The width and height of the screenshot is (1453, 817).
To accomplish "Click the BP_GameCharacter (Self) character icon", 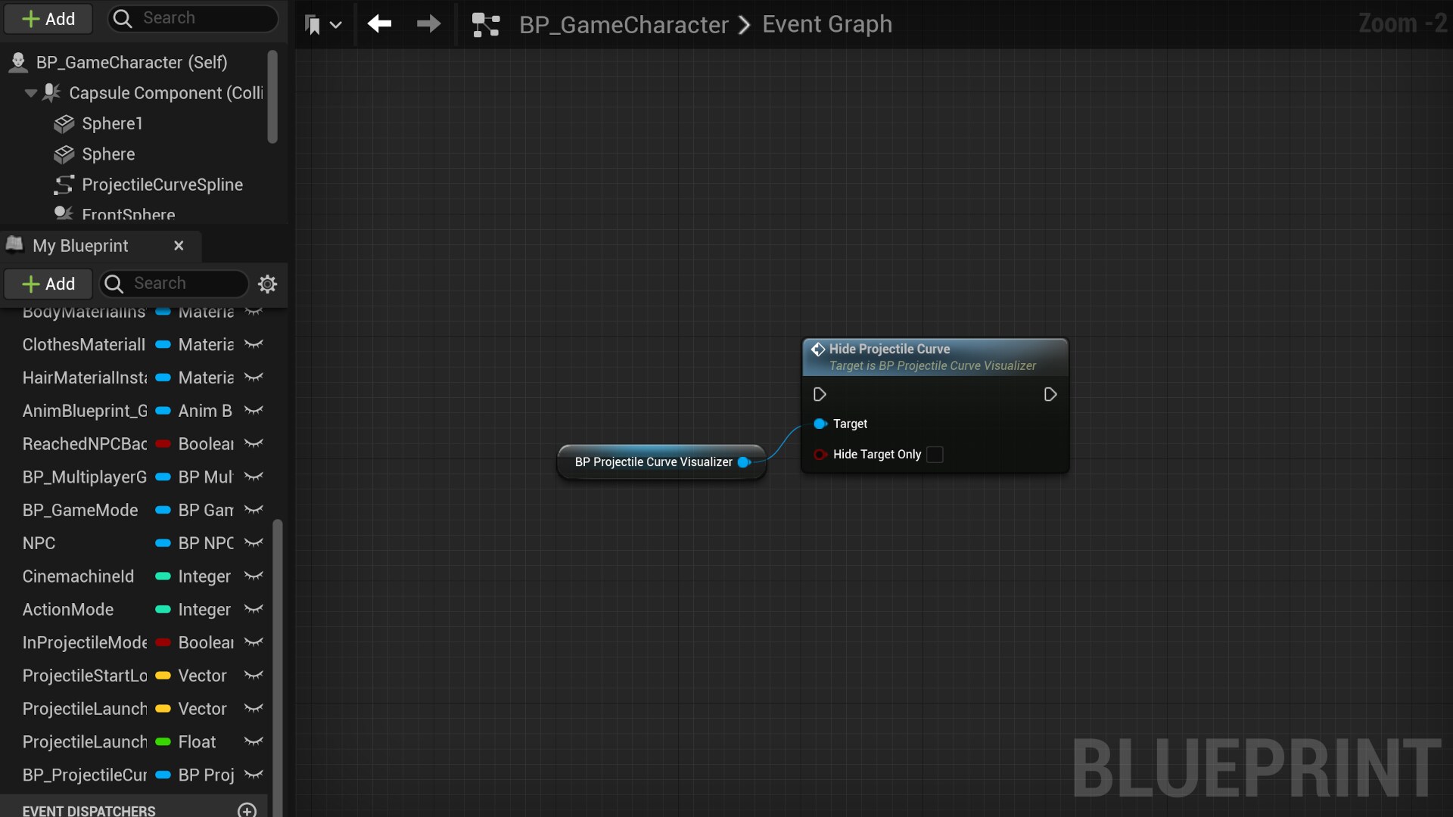I will click(x=18, y=62).
